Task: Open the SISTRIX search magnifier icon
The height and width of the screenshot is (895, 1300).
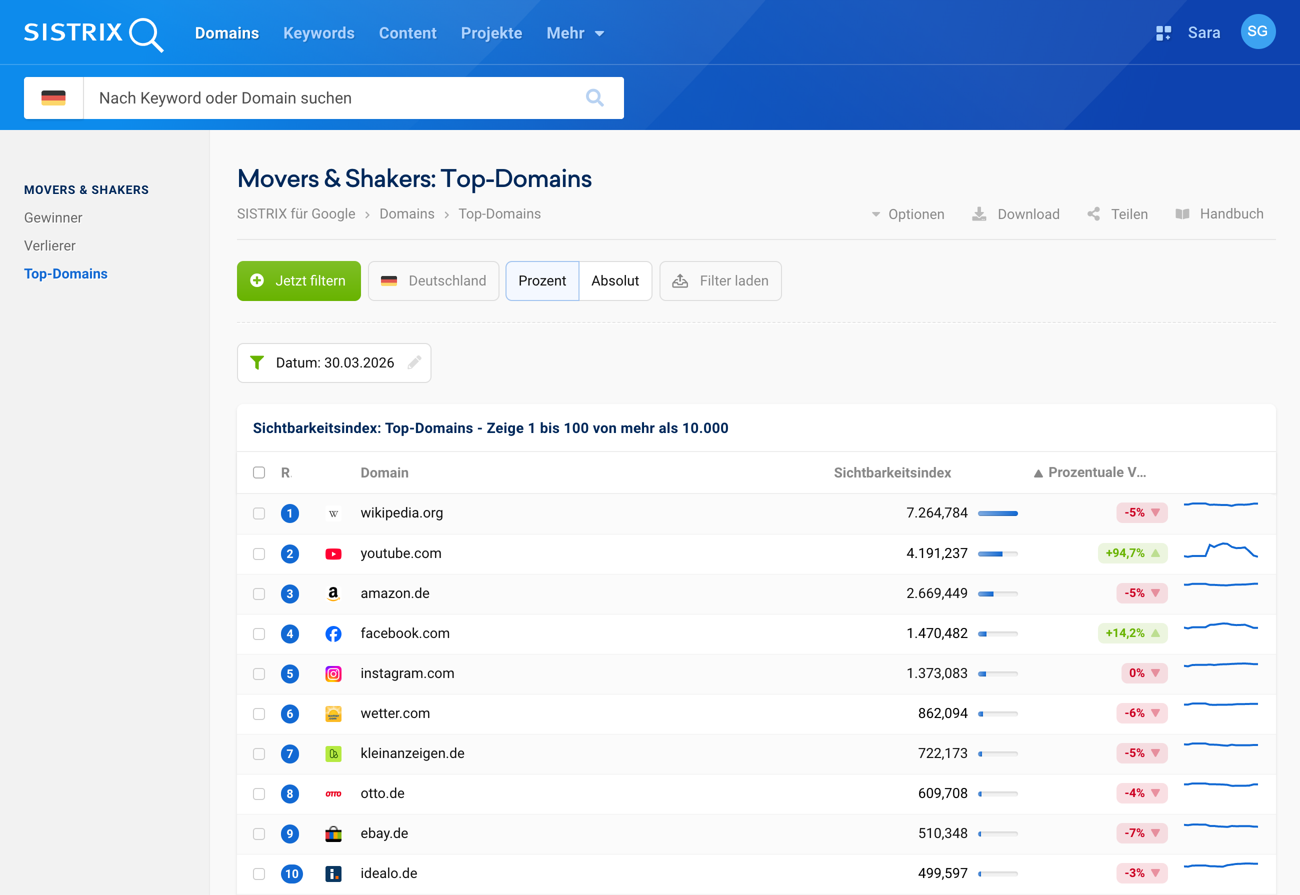Action: click(x=146, y=33)
